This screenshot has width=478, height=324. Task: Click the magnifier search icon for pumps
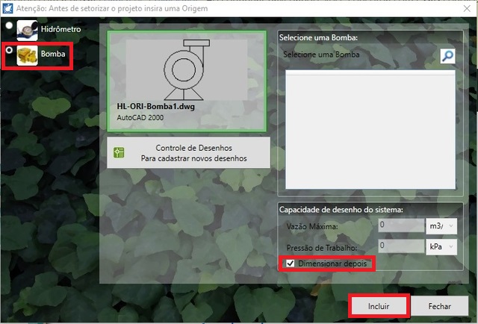pyautogui.click(x=447, y=56)
